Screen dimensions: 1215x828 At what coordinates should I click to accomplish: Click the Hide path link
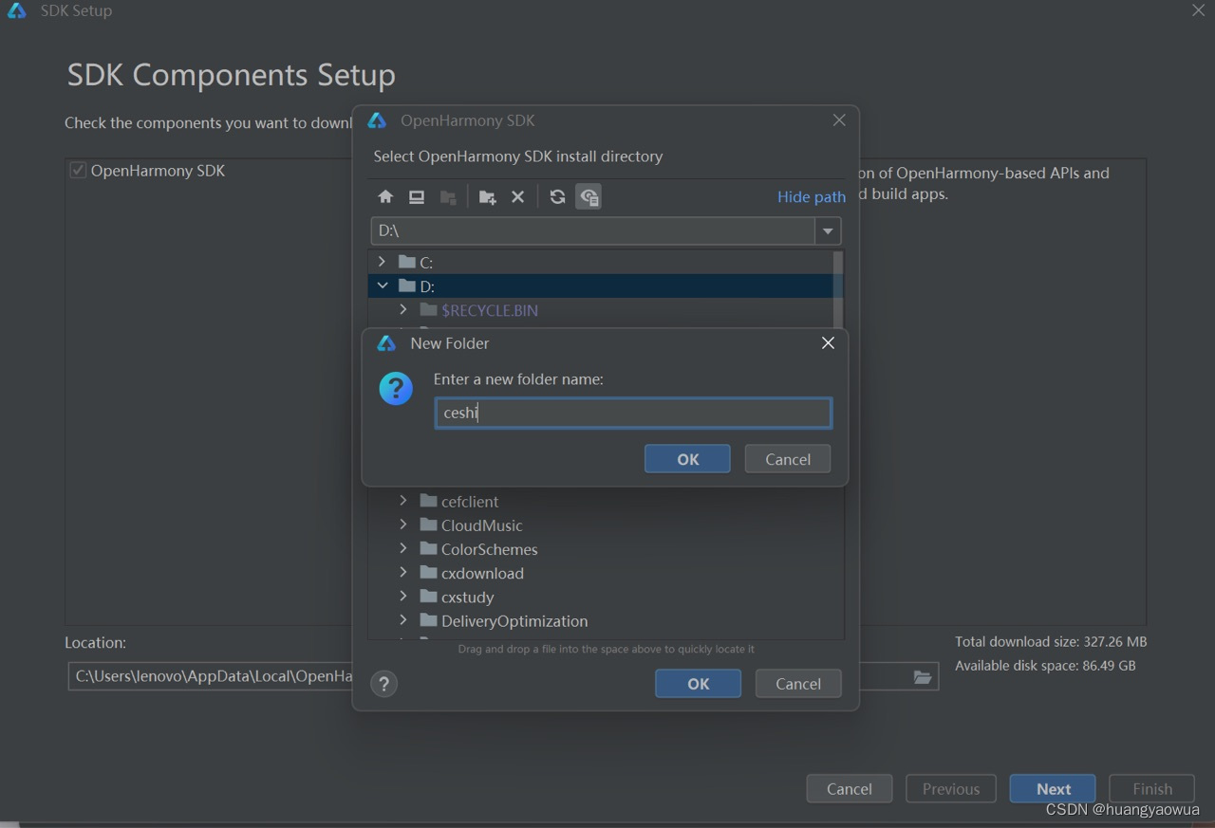point(812,196)
